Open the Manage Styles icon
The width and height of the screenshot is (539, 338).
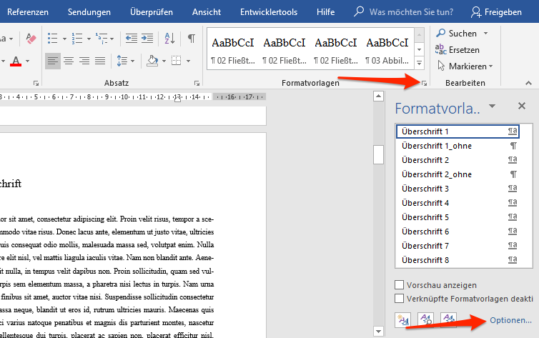pos(448,319)
